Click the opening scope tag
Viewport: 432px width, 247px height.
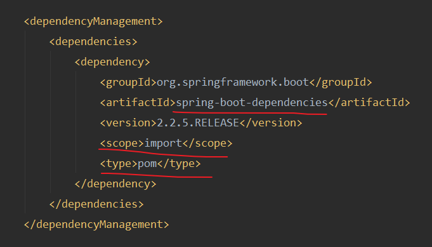coord(122,144)
